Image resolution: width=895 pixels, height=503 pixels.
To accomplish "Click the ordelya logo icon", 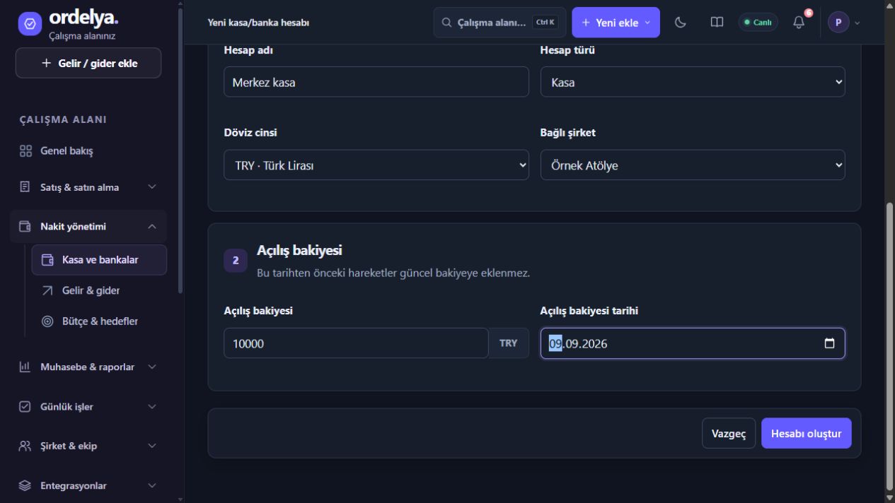I will pyautogui.click(x=30, y=23).
